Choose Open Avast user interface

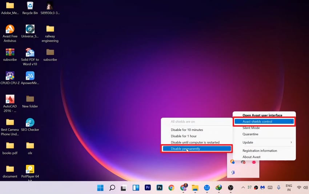262,115
